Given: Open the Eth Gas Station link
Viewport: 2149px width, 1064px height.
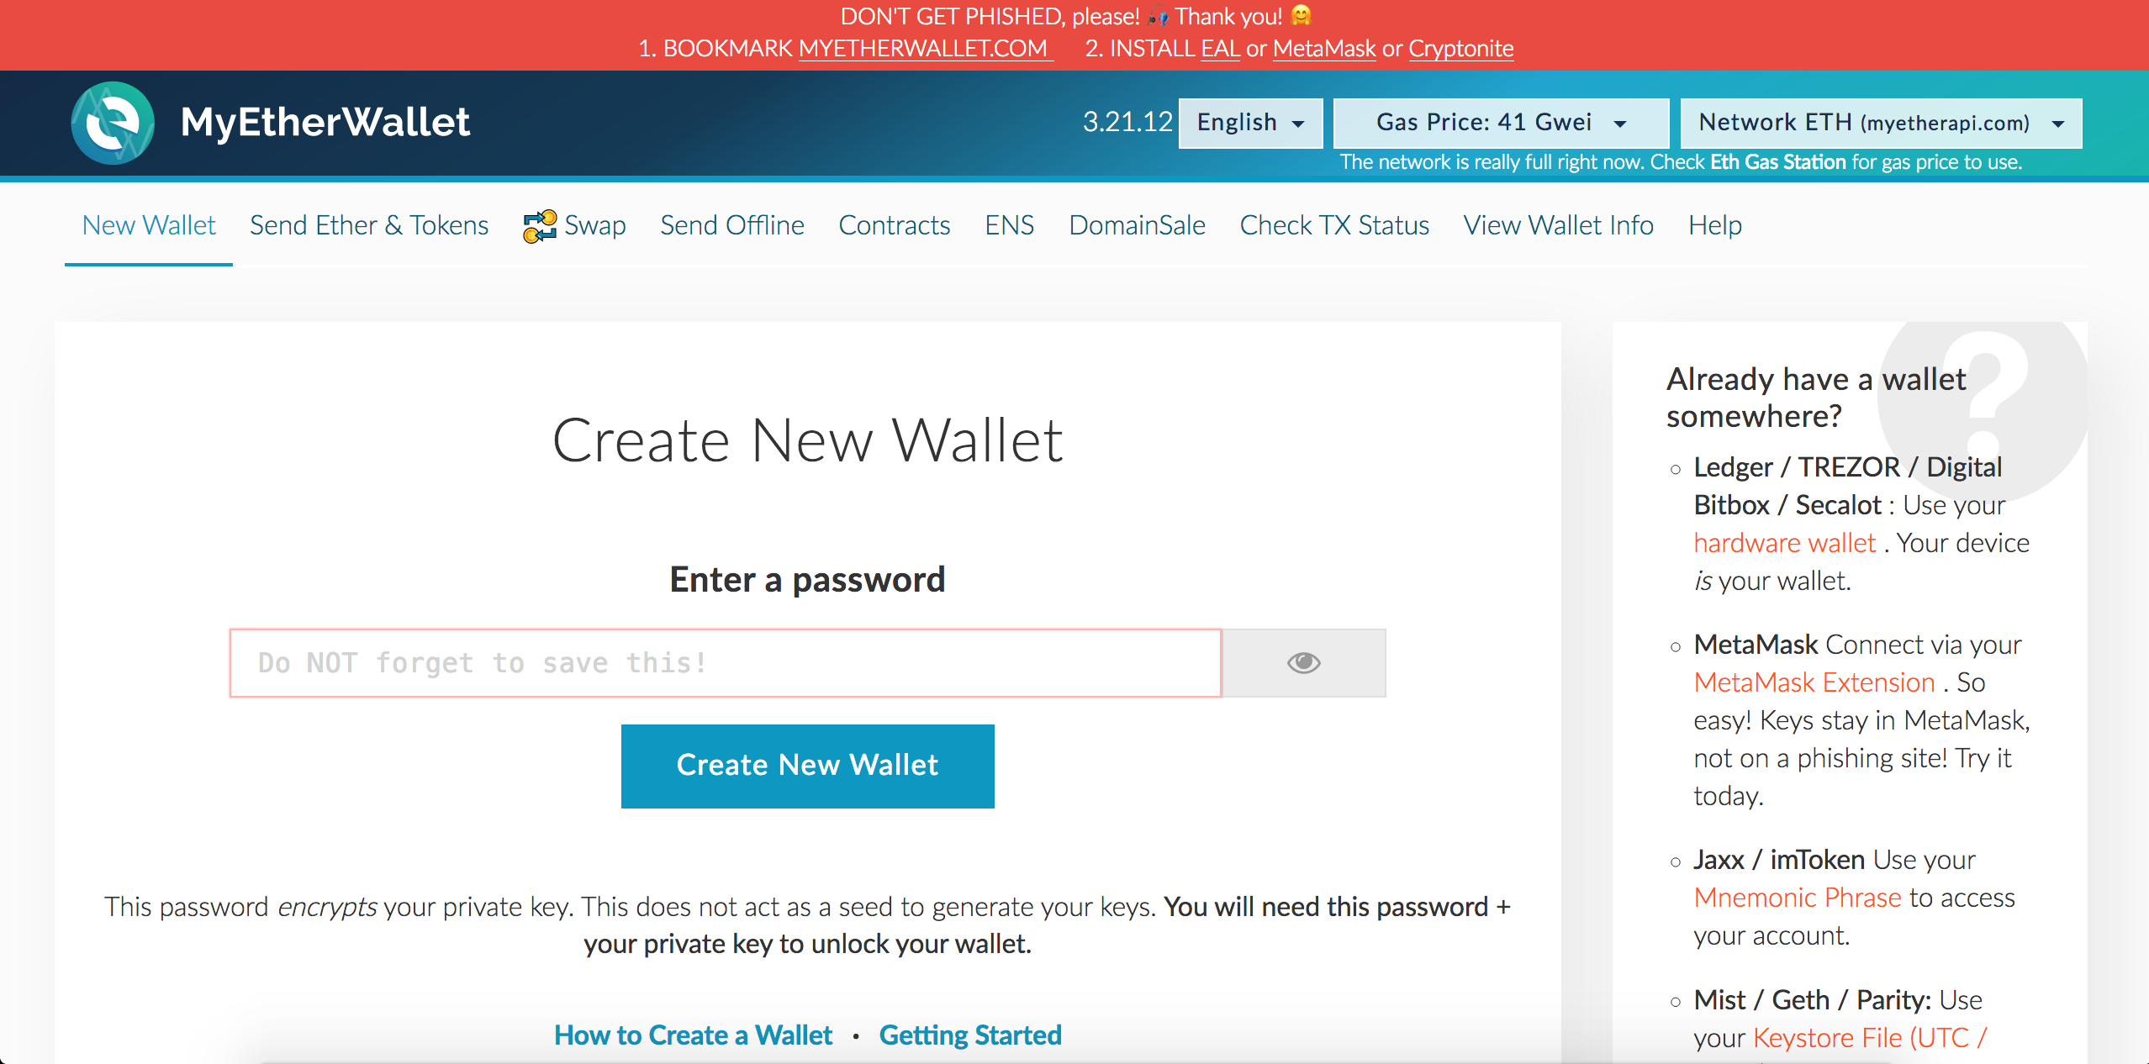Looking at the screenshot, I should [1777, 161].
